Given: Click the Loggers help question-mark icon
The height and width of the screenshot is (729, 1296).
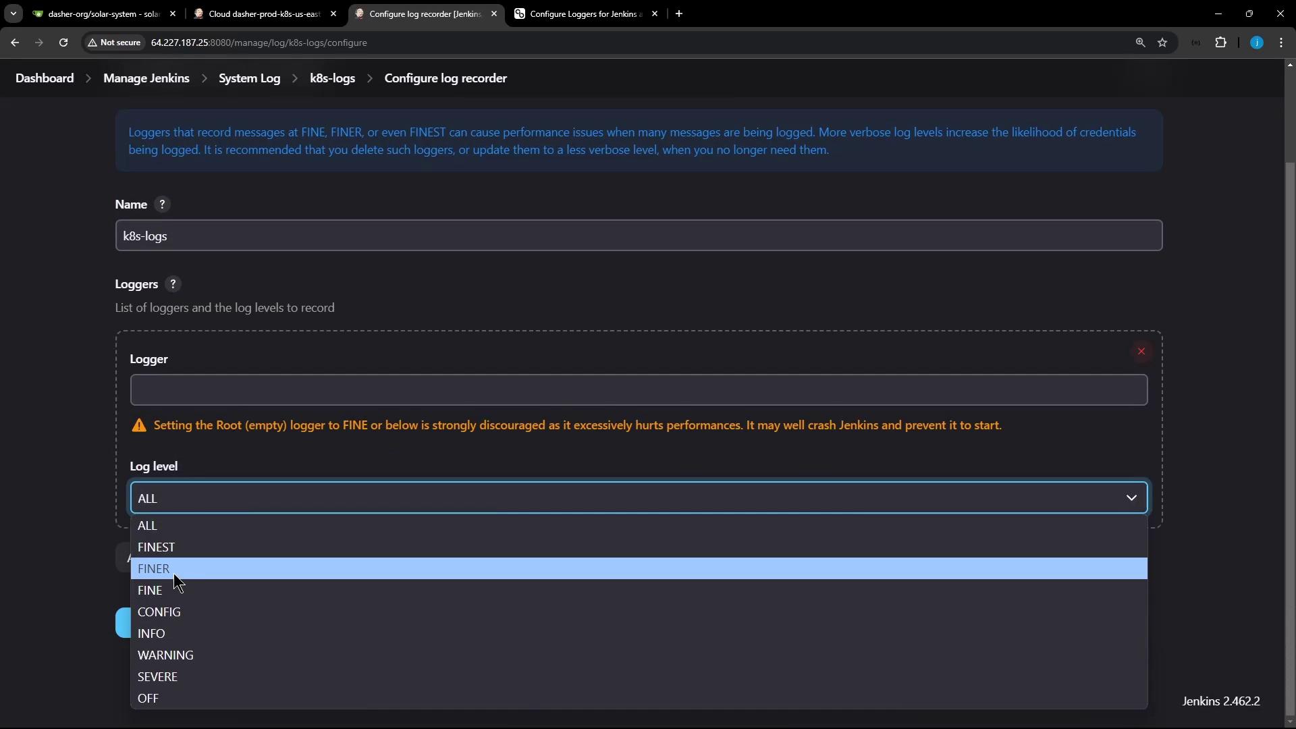Looking at the screenshot, I should click(173, 284).
